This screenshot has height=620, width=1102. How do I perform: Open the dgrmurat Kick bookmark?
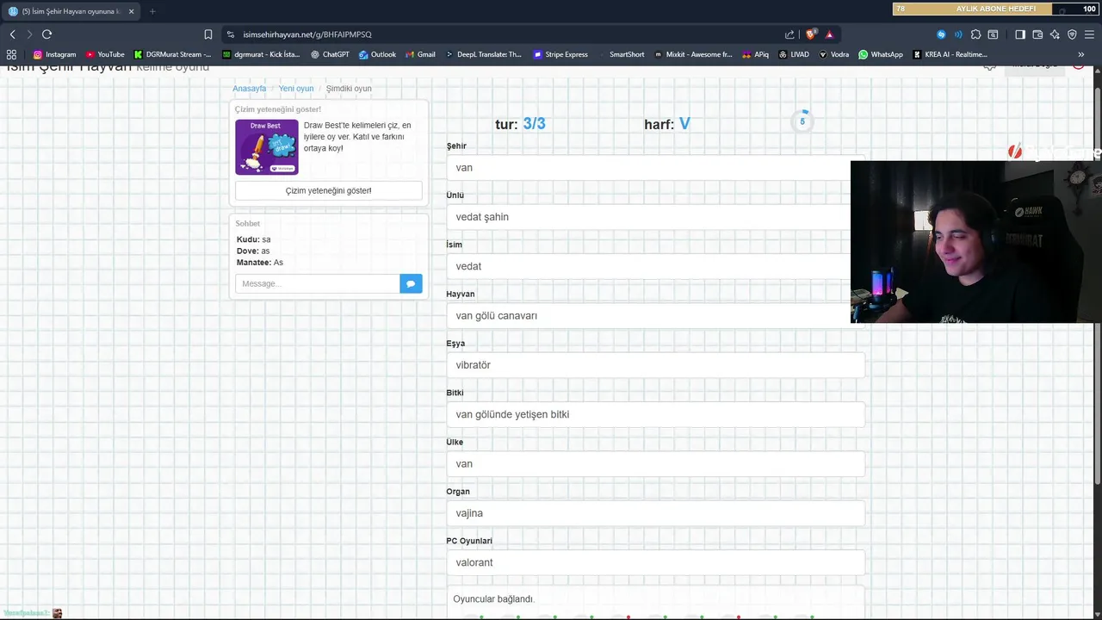click(261, 54)
